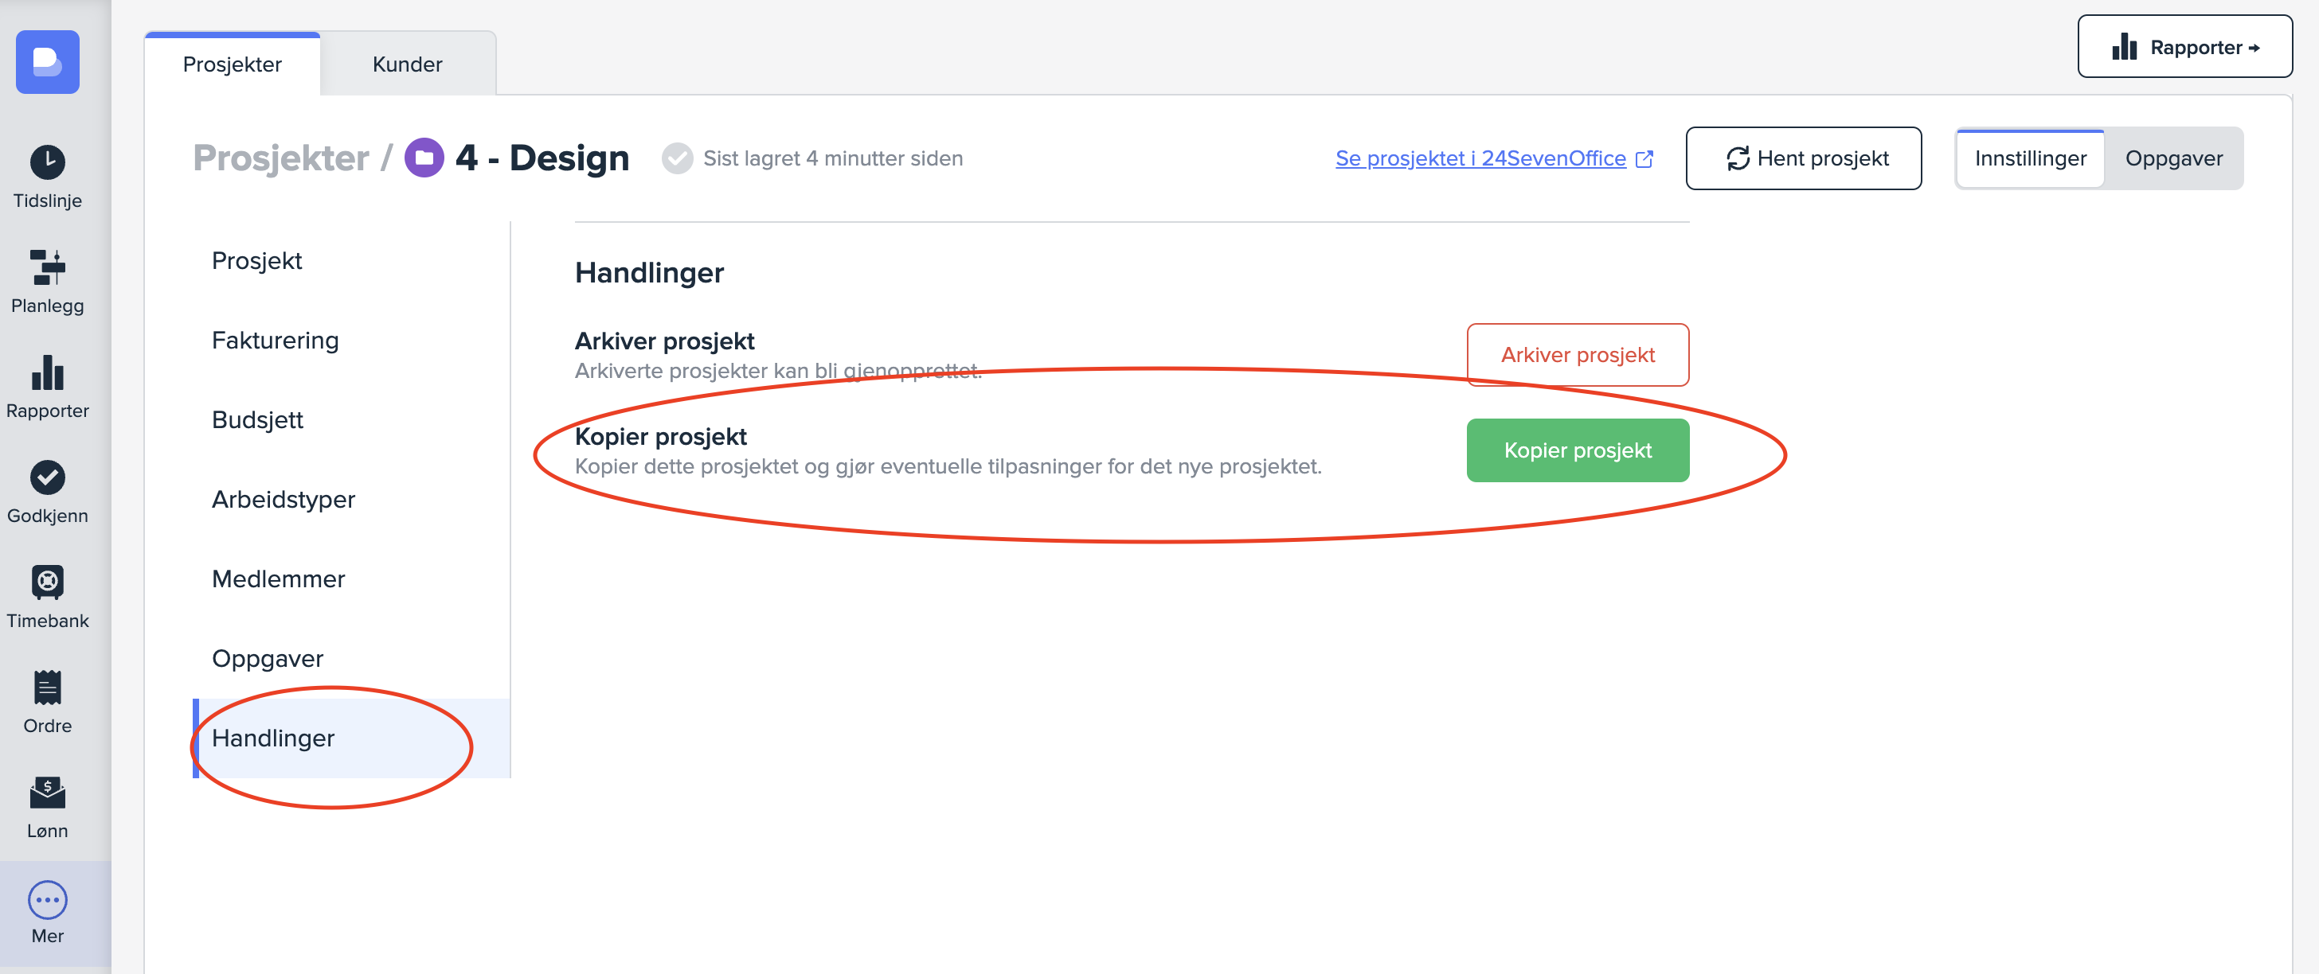Screen dimensions: 2319x974
Task: Open the Godkjenn checkmark icon
Action: pyautogui.click(x=48, y=477)
